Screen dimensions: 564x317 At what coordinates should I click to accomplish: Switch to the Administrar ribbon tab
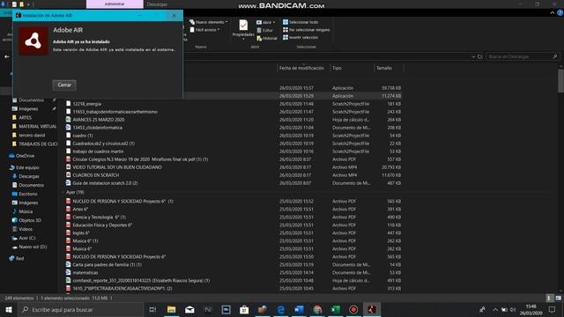coord(115,4)
